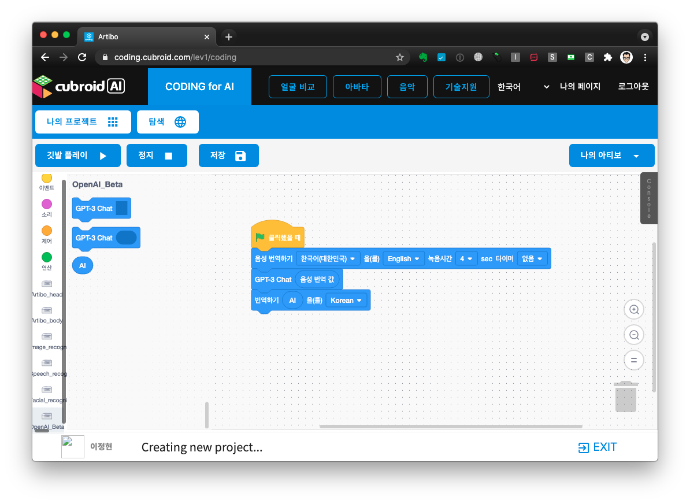The height and width of the screenshot is (504, 690).
Task: Click the 음성 번역 값 reporter in workspace
Action: 317,280
